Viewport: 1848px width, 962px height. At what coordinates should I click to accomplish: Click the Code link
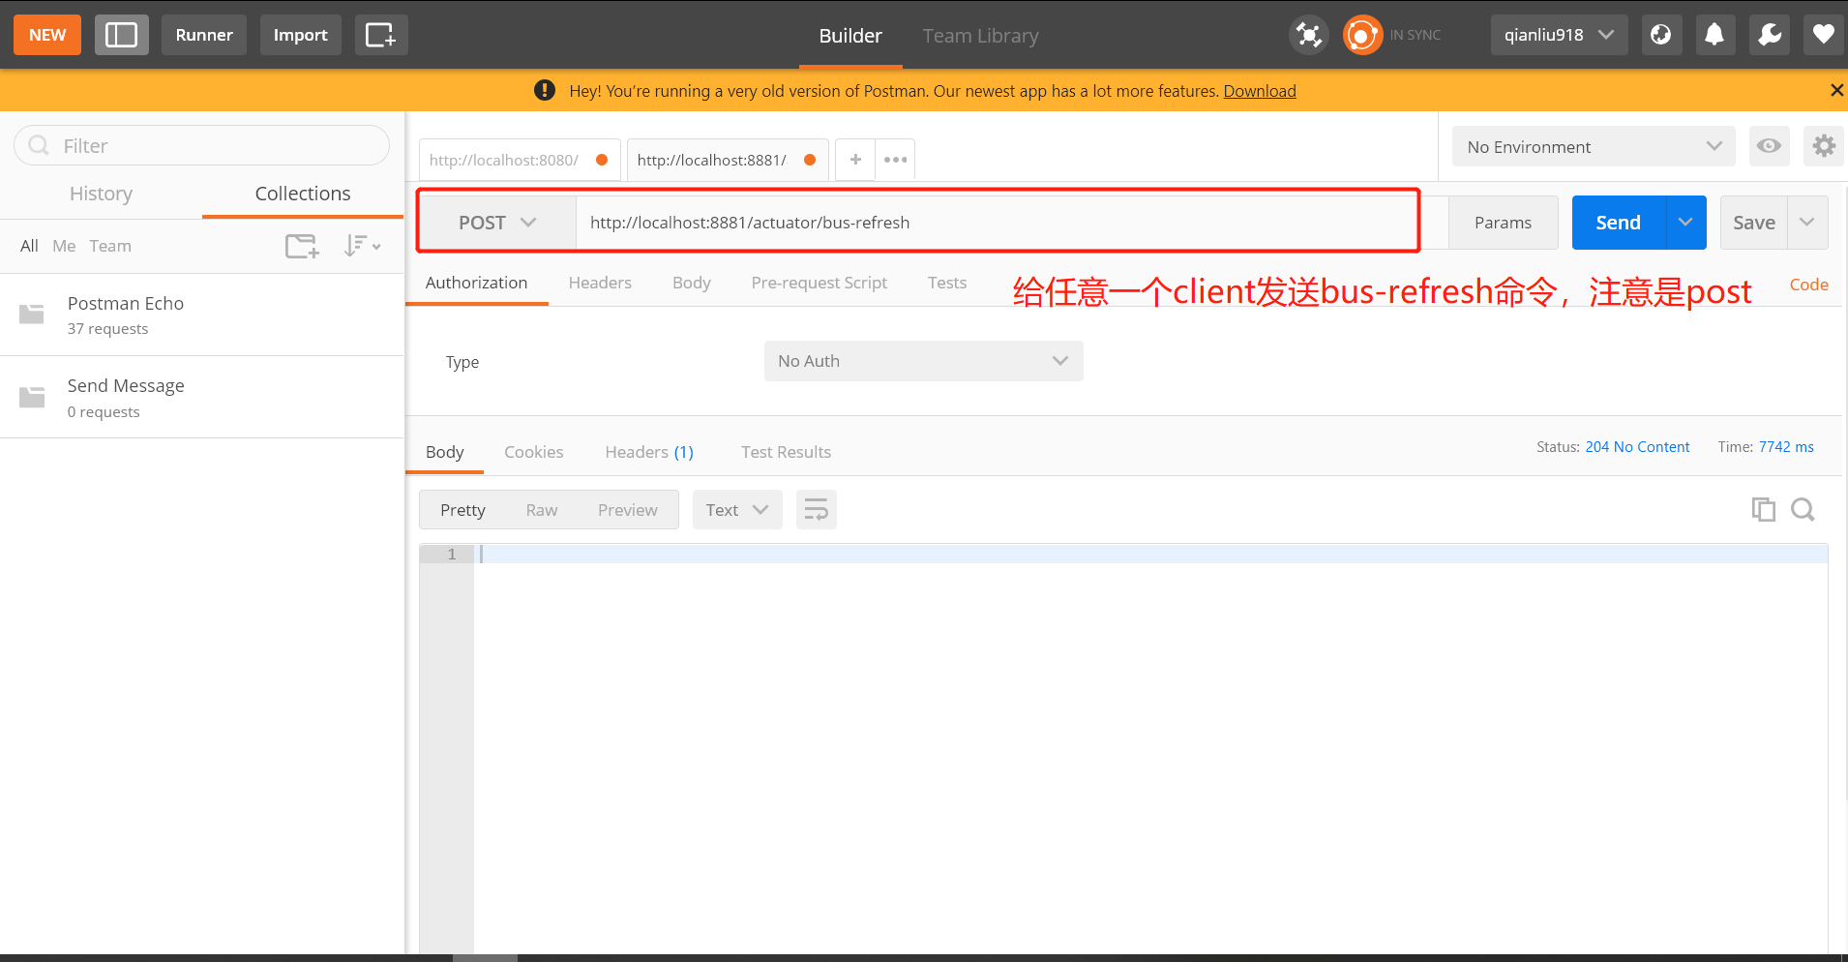point(1808,285)
